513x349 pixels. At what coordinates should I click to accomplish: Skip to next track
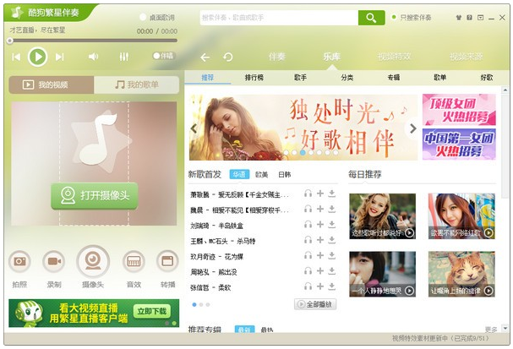click(59, 57)
